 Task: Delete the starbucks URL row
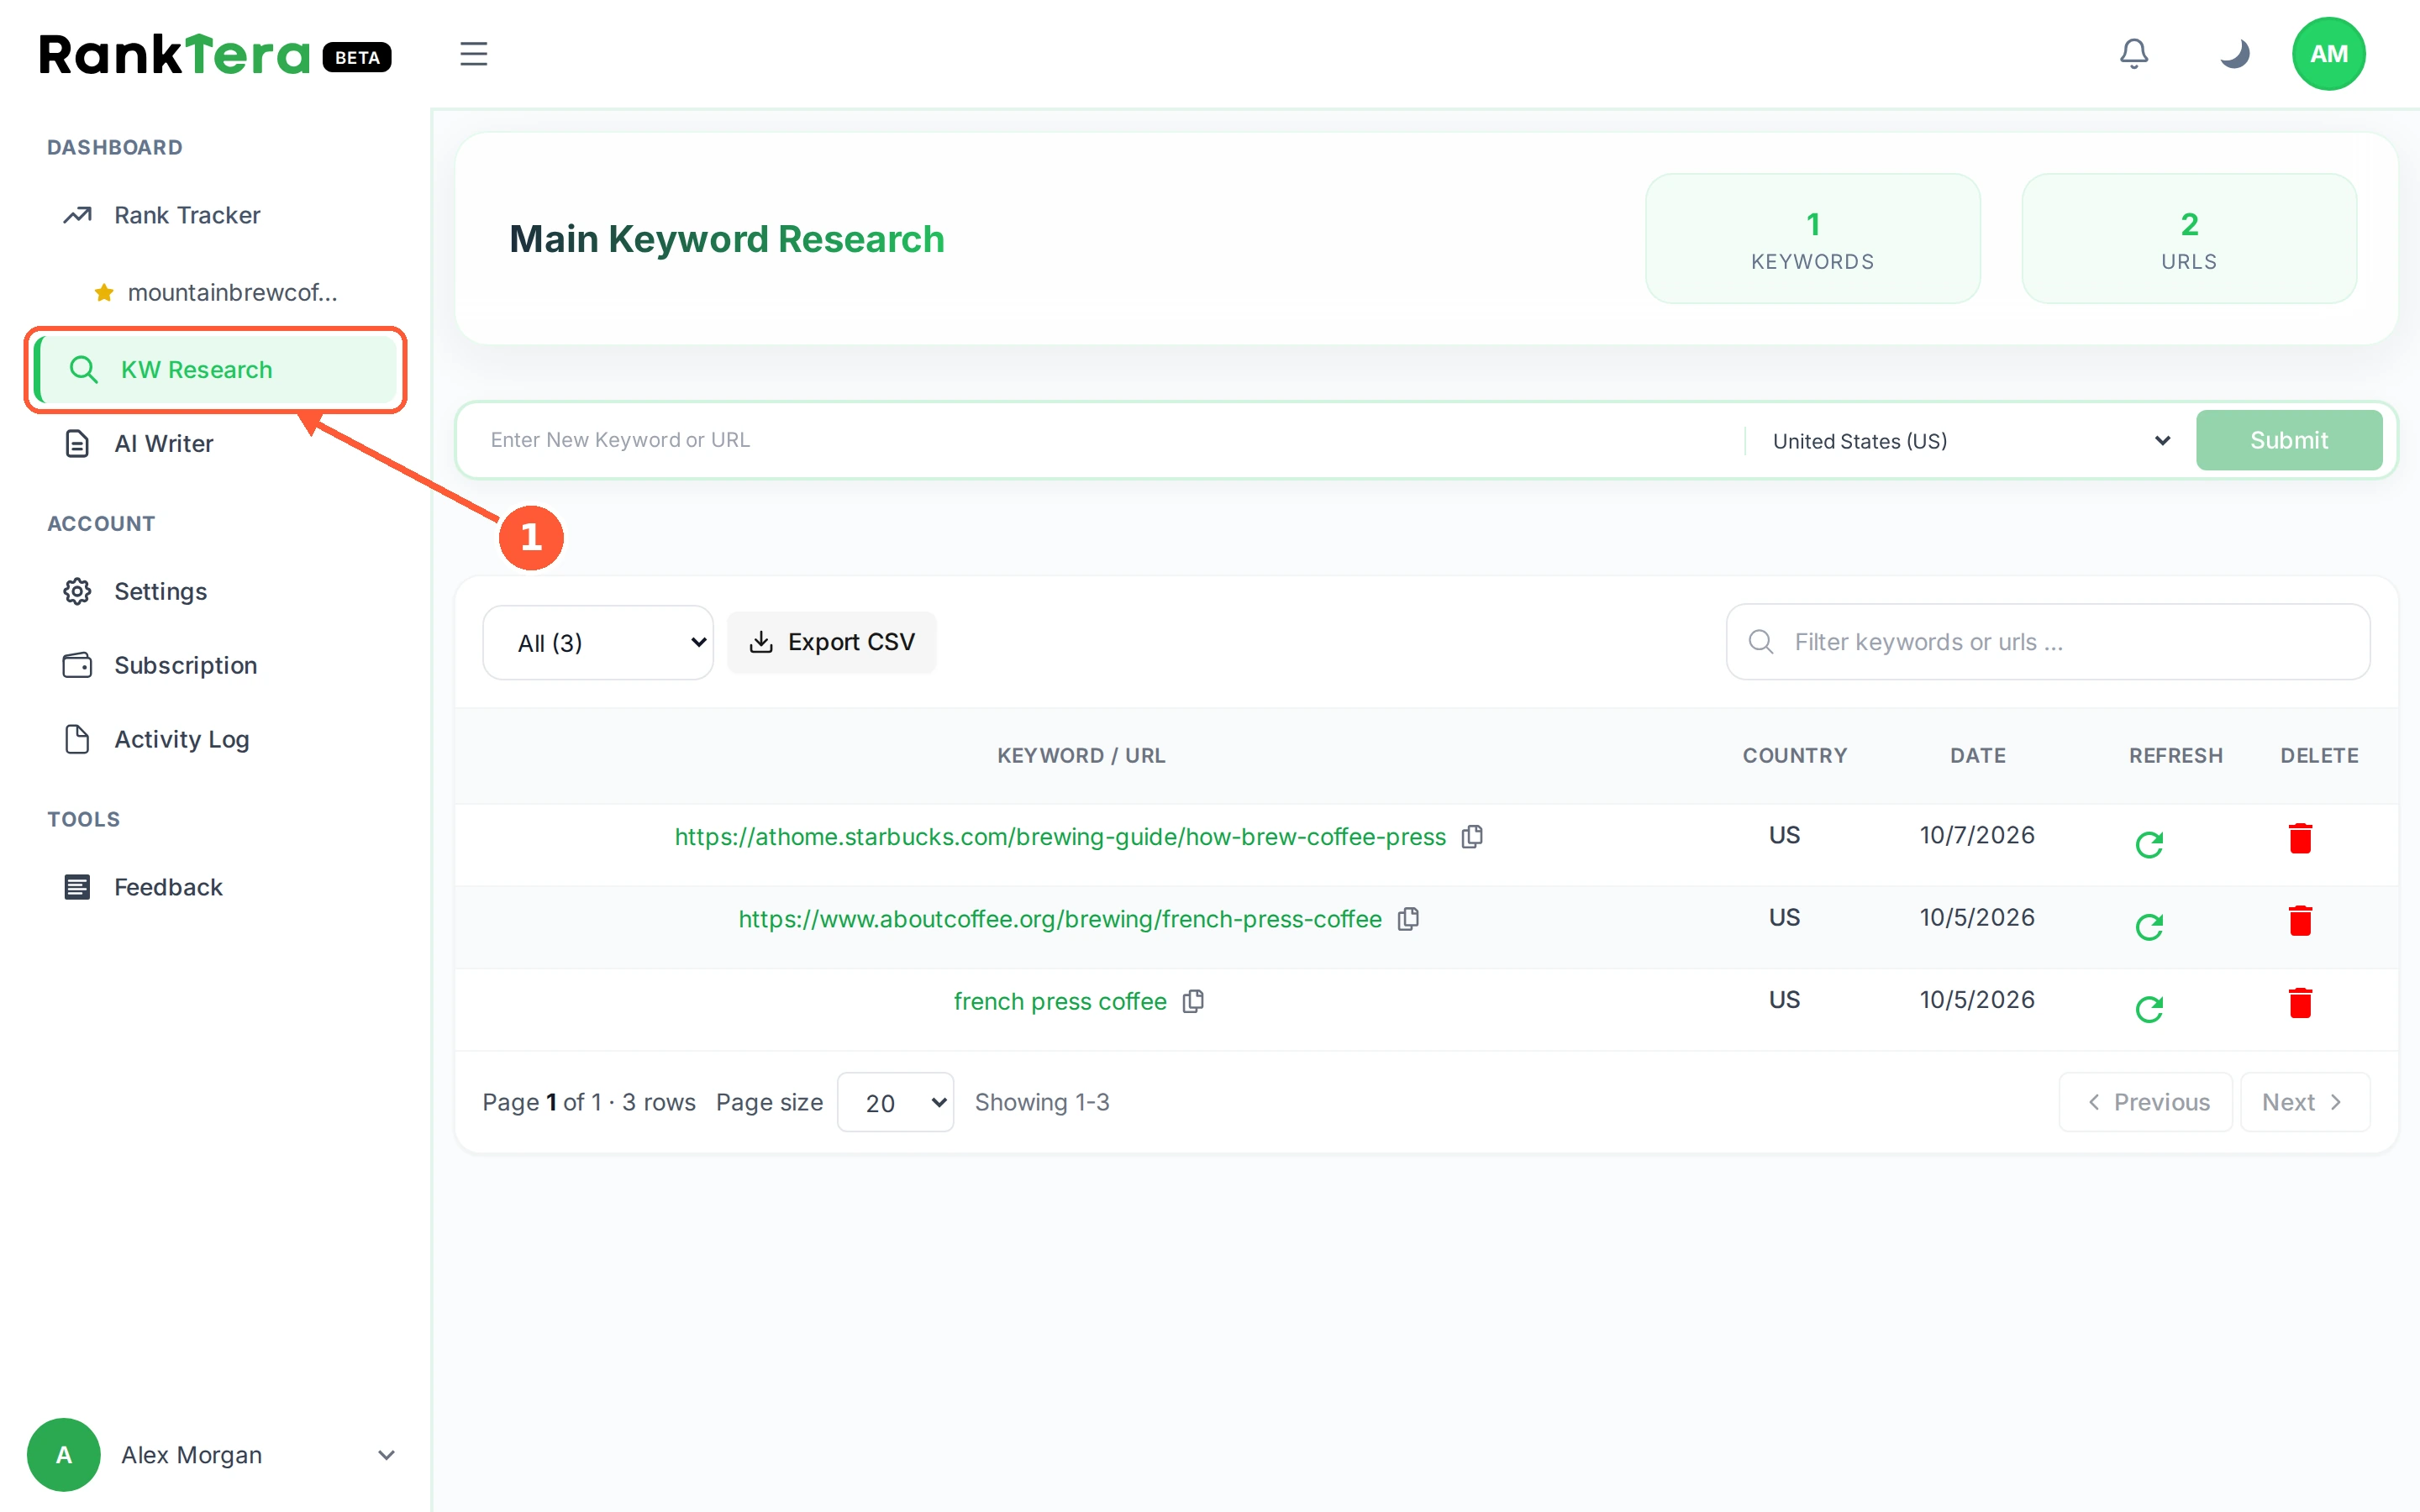point(2300,838)
